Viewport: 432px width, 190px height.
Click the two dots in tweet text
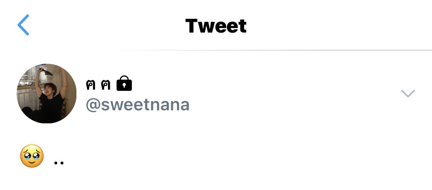click(59, 163)
